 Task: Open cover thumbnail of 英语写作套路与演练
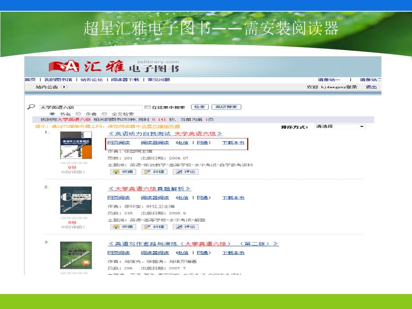pos(76,255)
